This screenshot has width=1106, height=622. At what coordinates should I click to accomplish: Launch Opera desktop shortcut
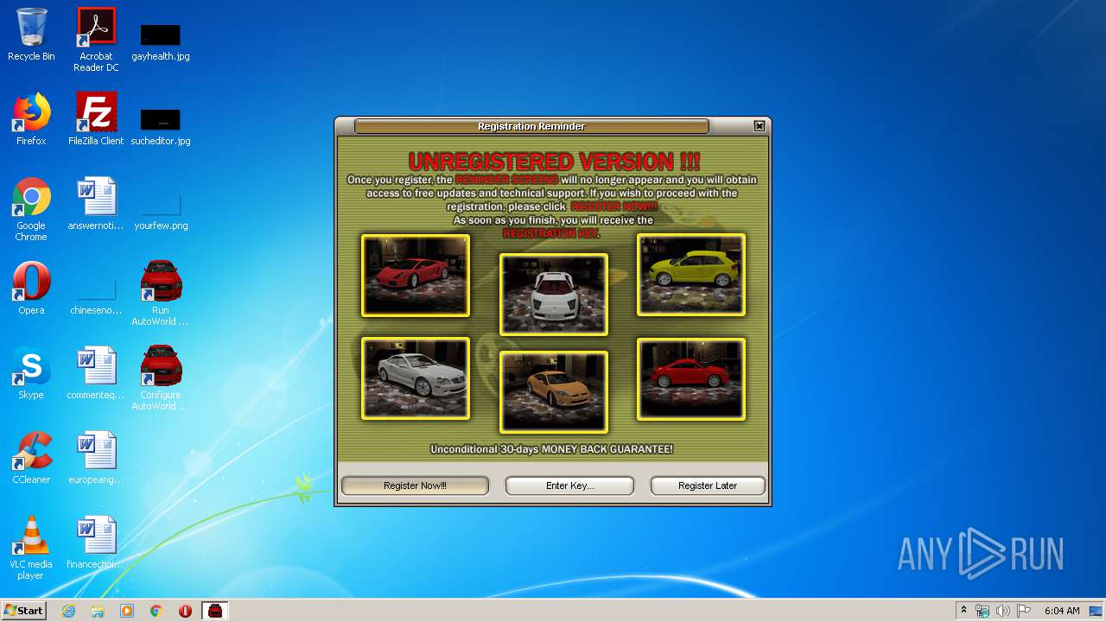[x=31, y=289]
